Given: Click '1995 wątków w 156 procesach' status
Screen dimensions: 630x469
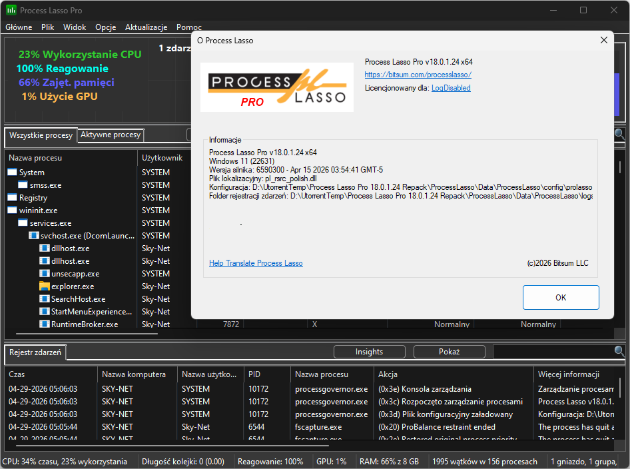Looking at the screenshot, I should pos(485,462).
